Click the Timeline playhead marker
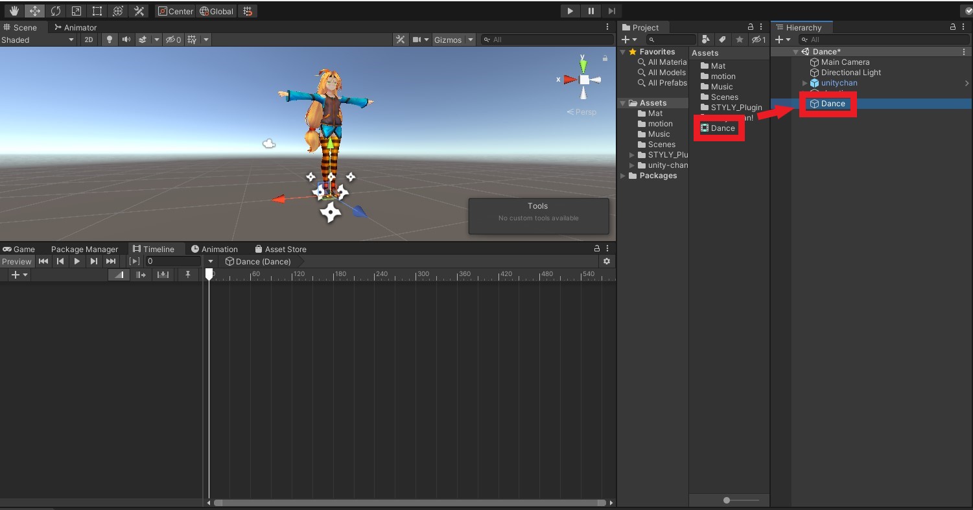Viewport: 973px width, 510px height. 209,275
